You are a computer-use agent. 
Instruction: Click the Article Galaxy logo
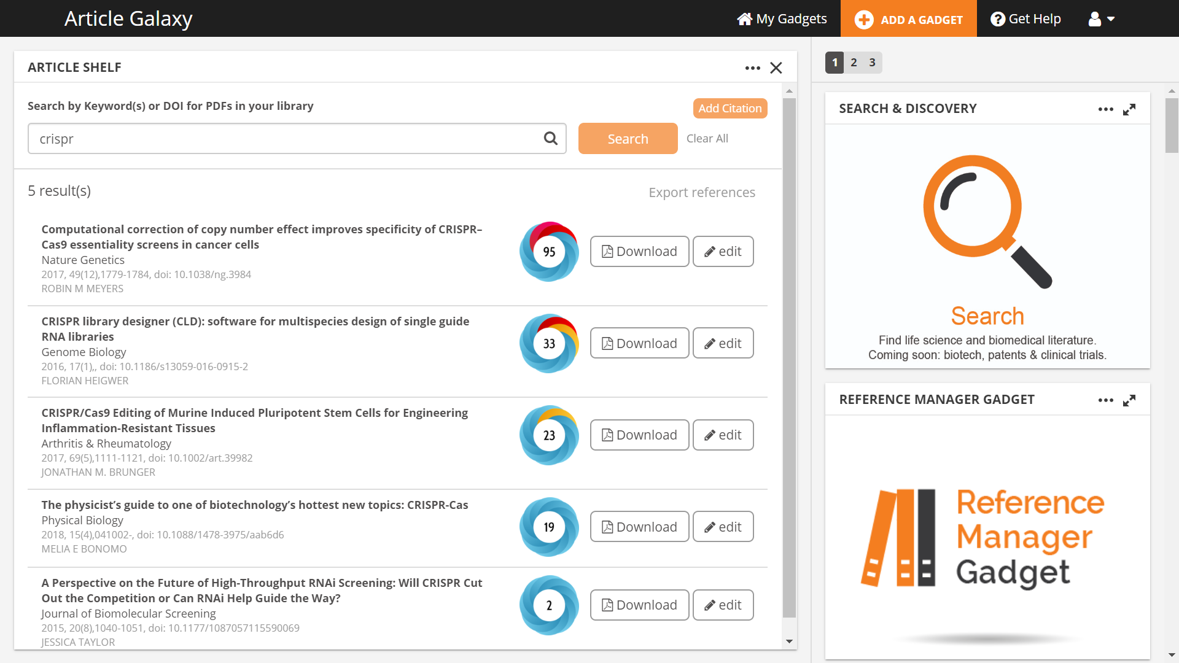(x=128, y=19)
